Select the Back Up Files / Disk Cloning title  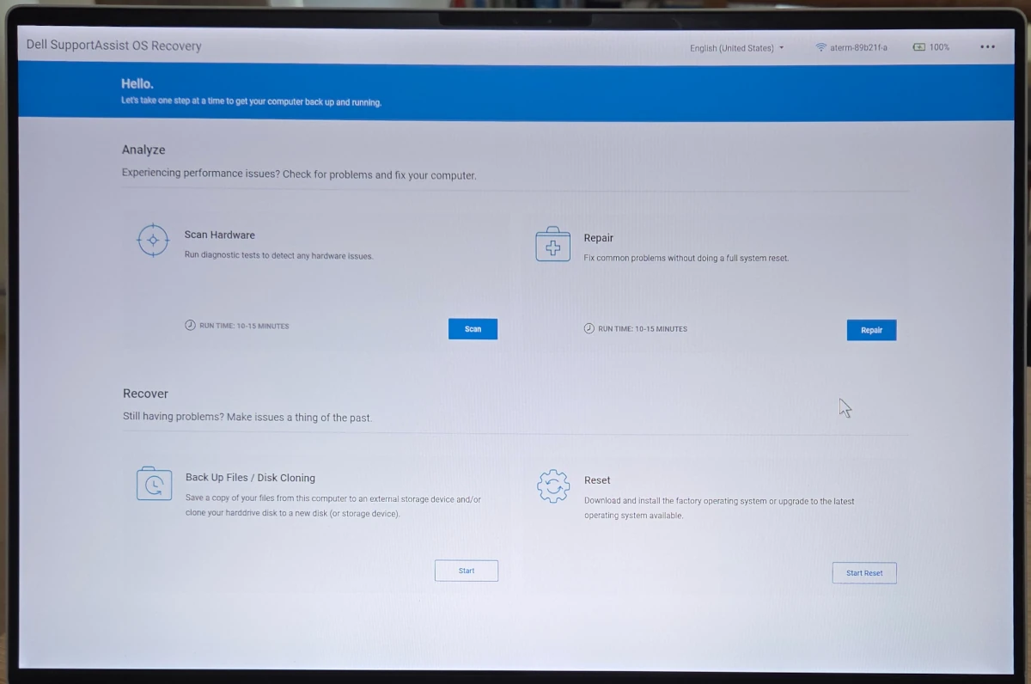tap(250, 478)
